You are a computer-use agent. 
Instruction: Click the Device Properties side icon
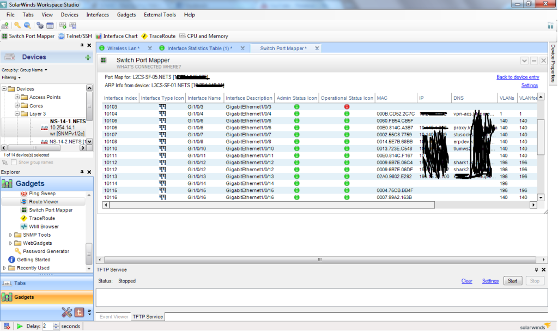click(x=550, y=25)
